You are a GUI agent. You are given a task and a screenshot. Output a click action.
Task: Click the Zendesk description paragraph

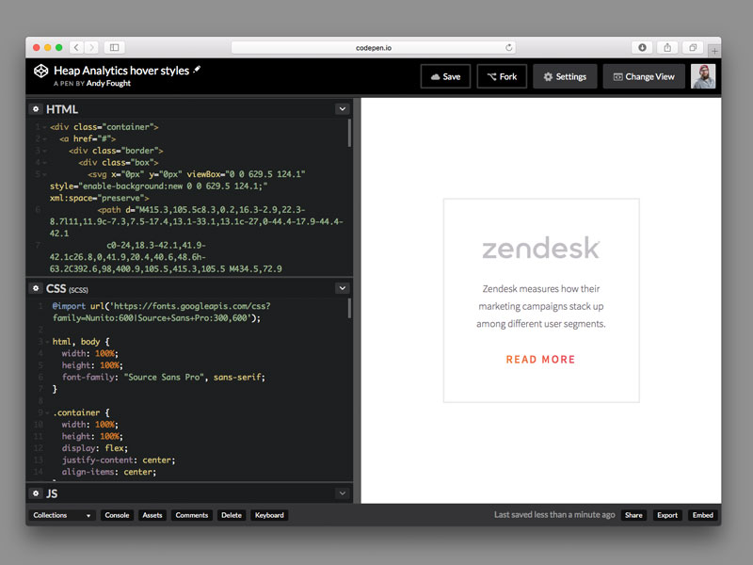pyautogui.click(x=541, y=306)
